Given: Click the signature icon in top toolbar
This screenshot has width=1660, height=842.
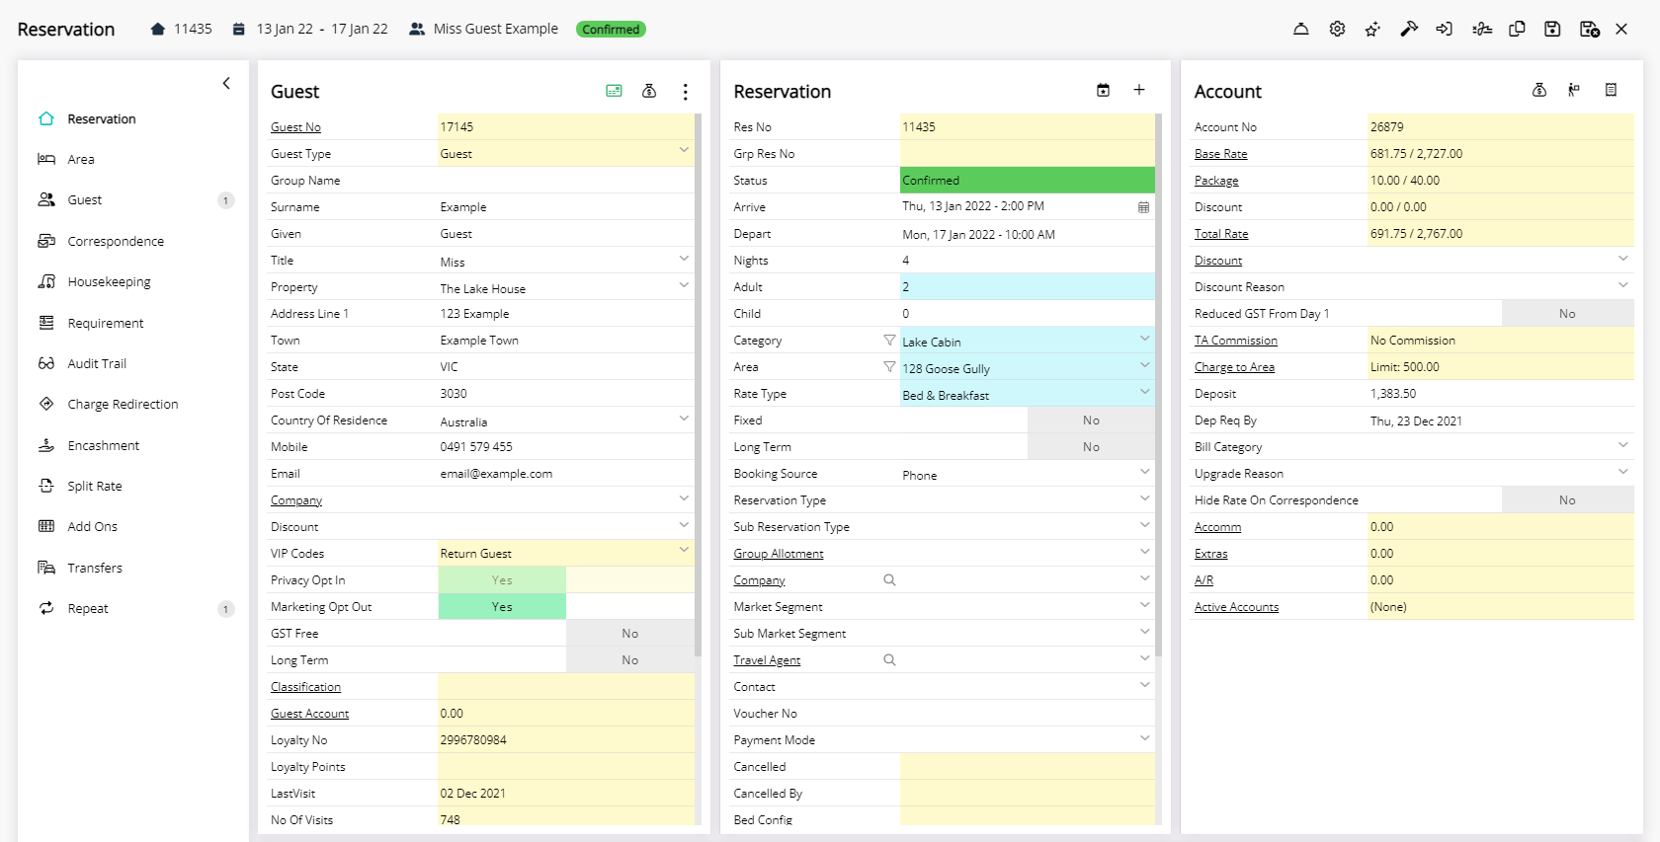Looking at the screenshot, I should click(1481, 30).
